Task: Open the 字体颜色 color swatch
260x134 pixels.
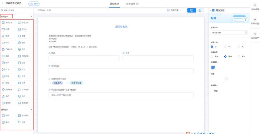Action: pyautogui.click(x=213, y=67)
